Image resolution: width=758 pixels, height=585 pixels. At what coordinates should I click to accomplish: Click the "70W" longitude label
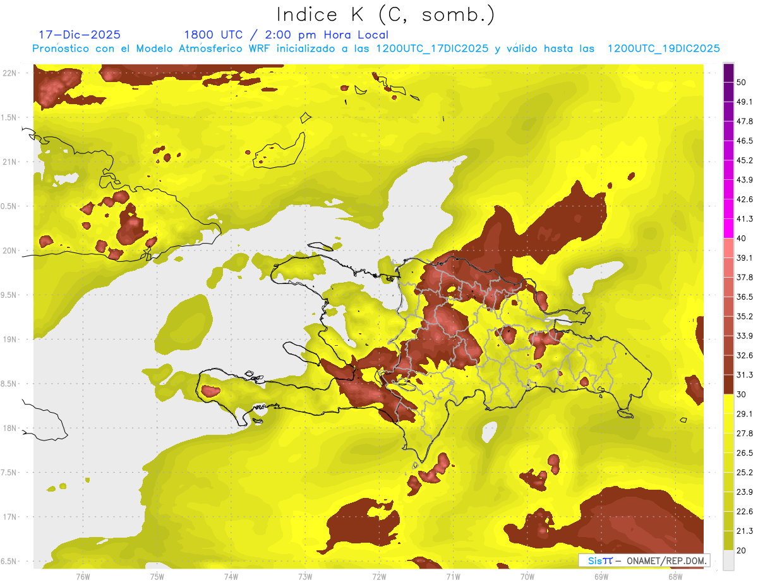527,576
